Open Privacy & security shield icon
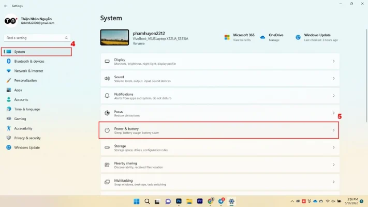The image size is (368, 207). 9,138
